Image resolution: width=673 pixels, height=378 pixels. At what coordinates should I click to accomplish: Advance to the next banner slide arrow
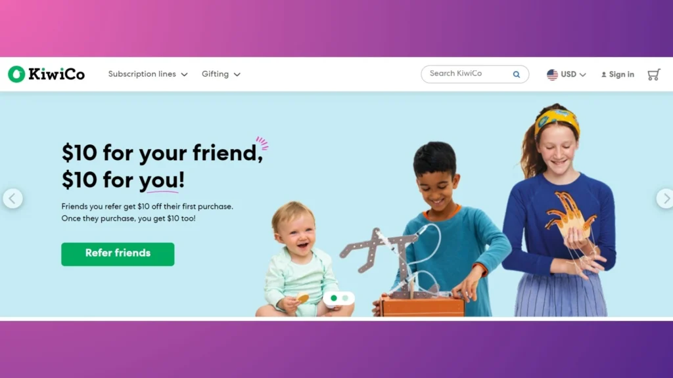coord(665,198)
